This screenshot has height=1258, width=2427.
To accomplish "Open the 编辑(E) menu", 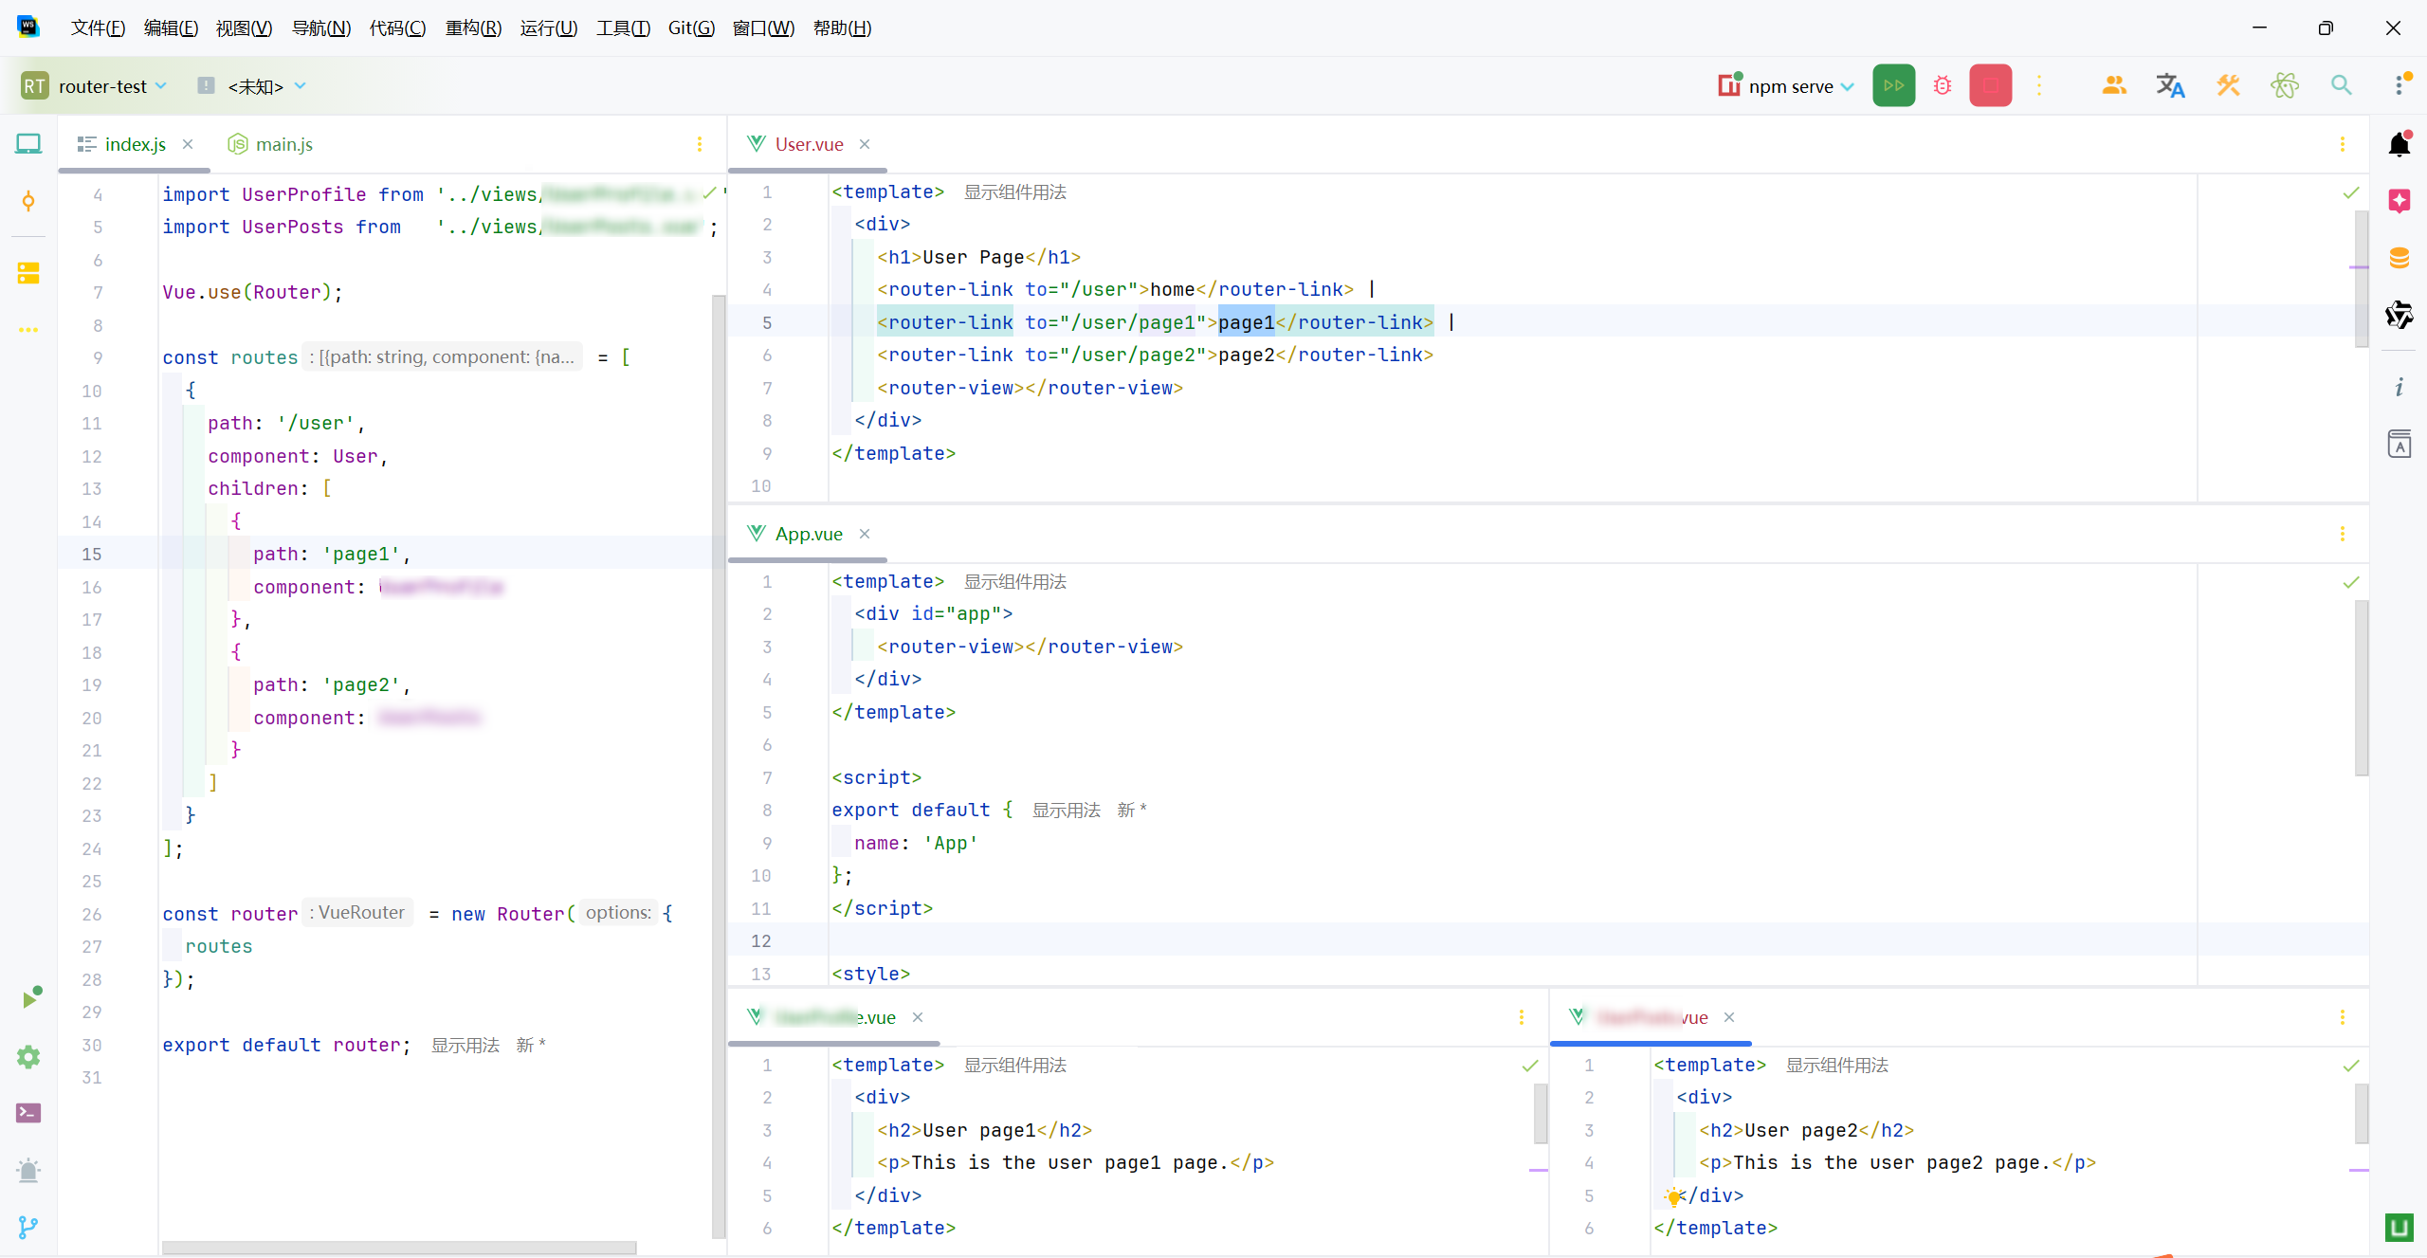I will [x=171, y=28].
